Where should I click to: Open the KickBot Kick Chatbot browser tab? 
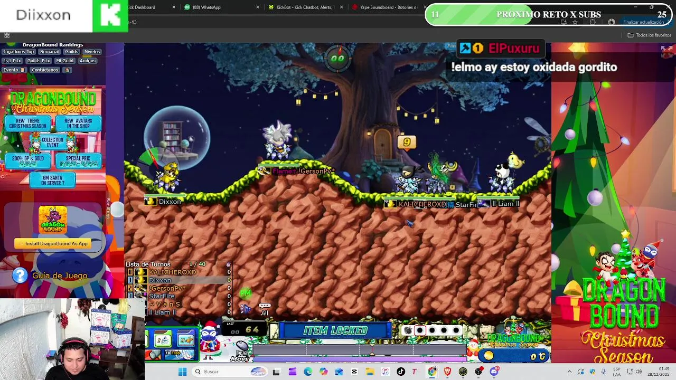(305, 7)
